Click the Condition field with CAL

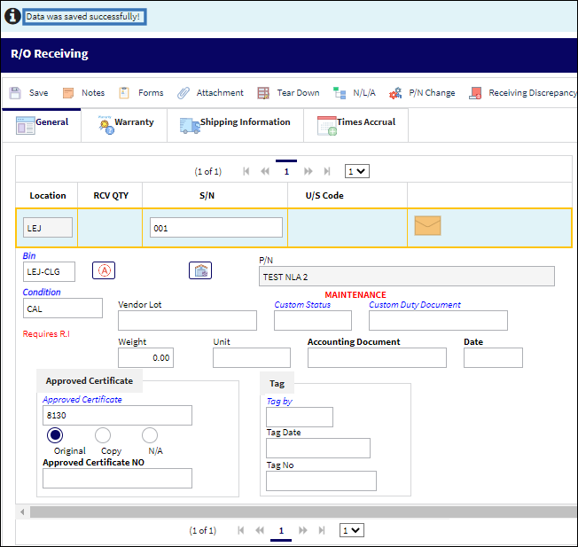click(x=63, y=309)
